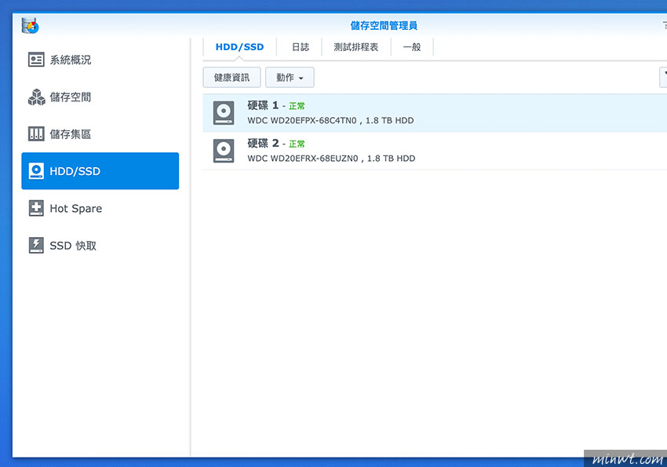Click the 硬碟 1 drive icon
Screen dimensions: 667x467
coord(223,112)
